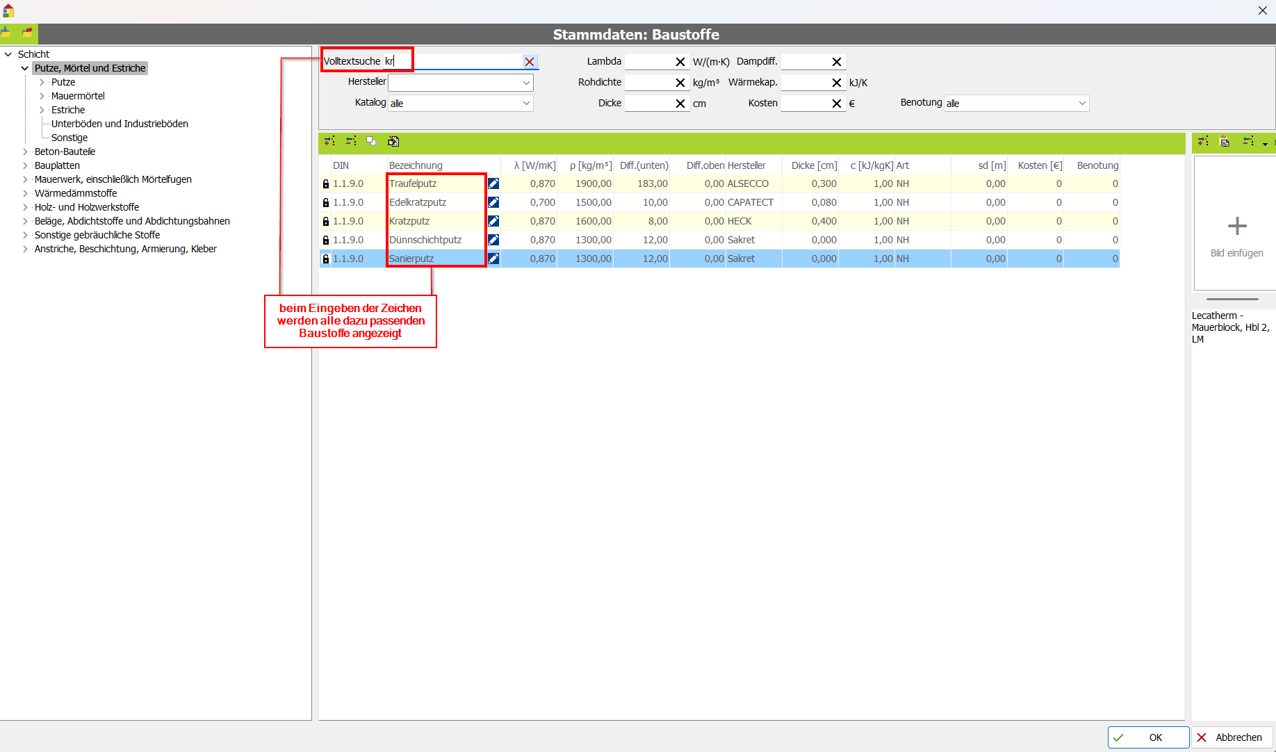Click the duplicate material icon in table toolbar
This screenshot has width=1276, height=752.
click(372, 141)
